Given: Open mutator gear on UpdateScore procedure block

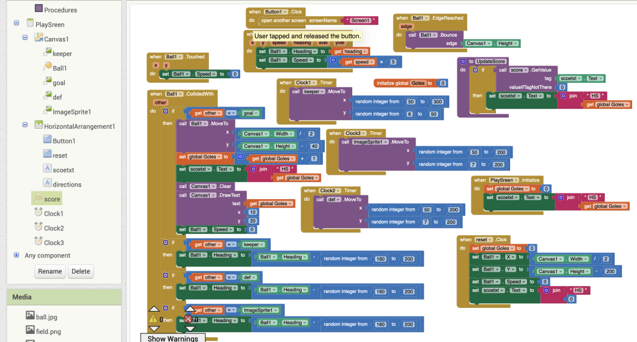Looking at the screenshot, I should [463, 62].
